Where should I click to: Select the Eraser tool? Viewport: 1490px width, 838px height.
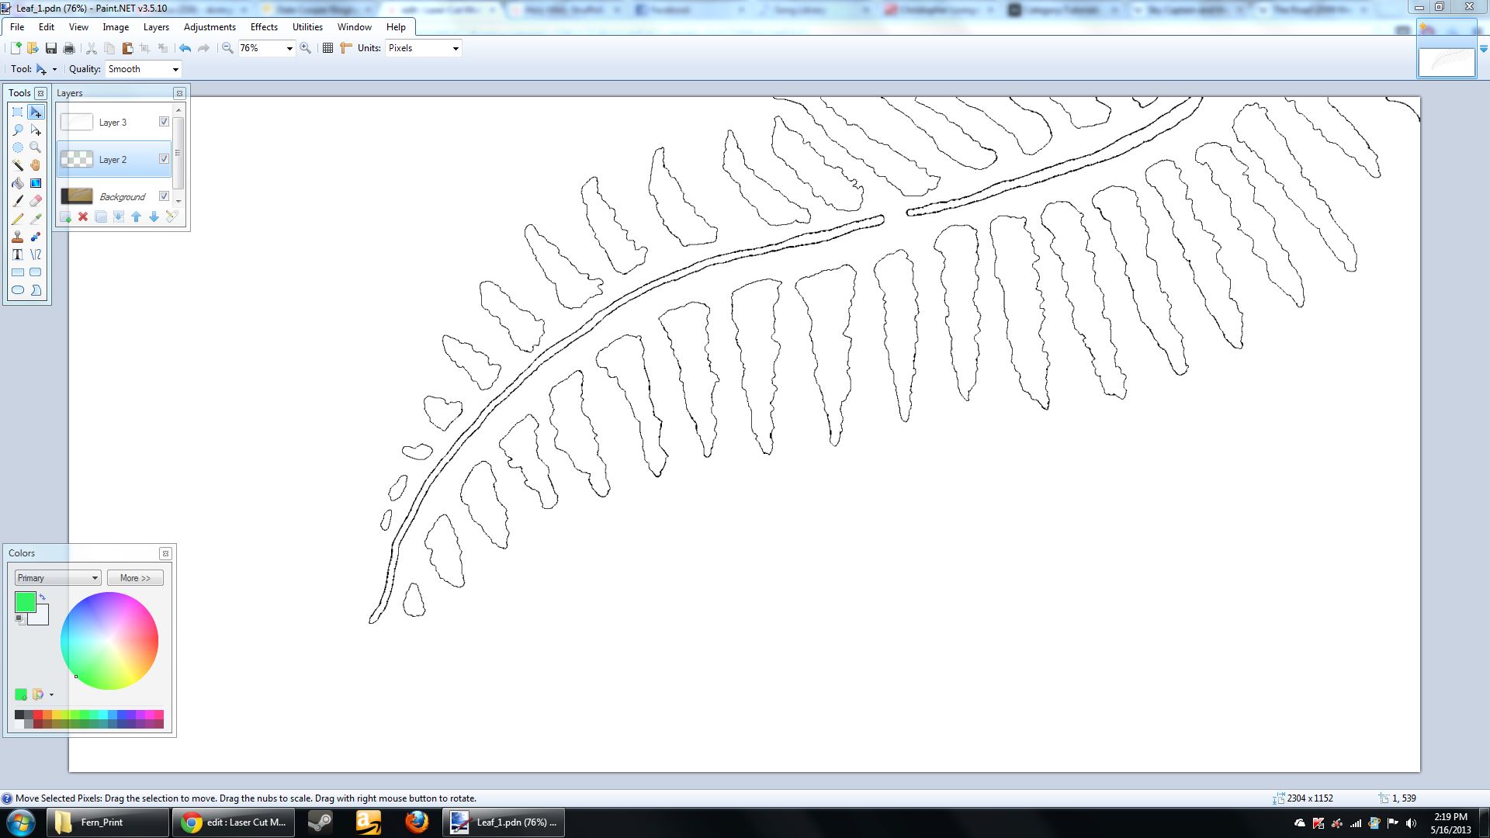coord(36,201)
